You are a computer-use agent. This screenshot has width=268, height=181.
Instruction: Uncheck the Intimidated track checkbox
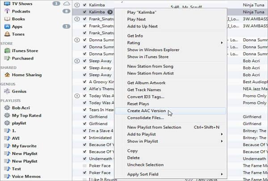pyautogui.click(x=84, y=138)
